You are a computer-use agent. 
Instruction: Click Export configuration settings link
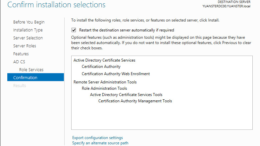[x=97, y=138]
